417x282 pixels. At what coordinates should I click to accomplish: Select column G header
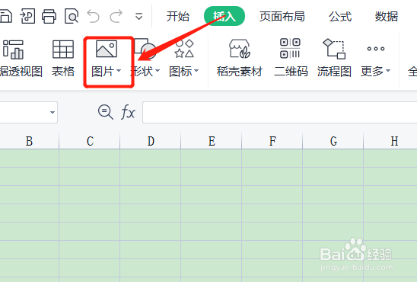(x=333, y=141)
